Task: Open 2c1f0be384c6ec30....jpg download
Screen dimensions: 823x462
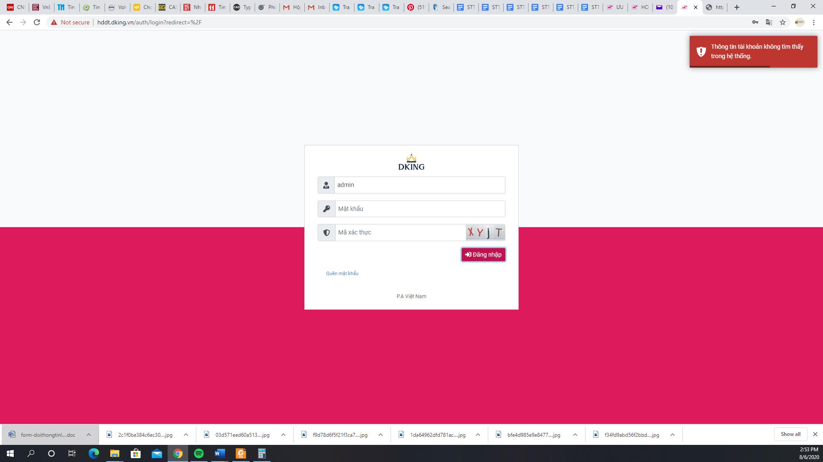Action: pos(140,435)
